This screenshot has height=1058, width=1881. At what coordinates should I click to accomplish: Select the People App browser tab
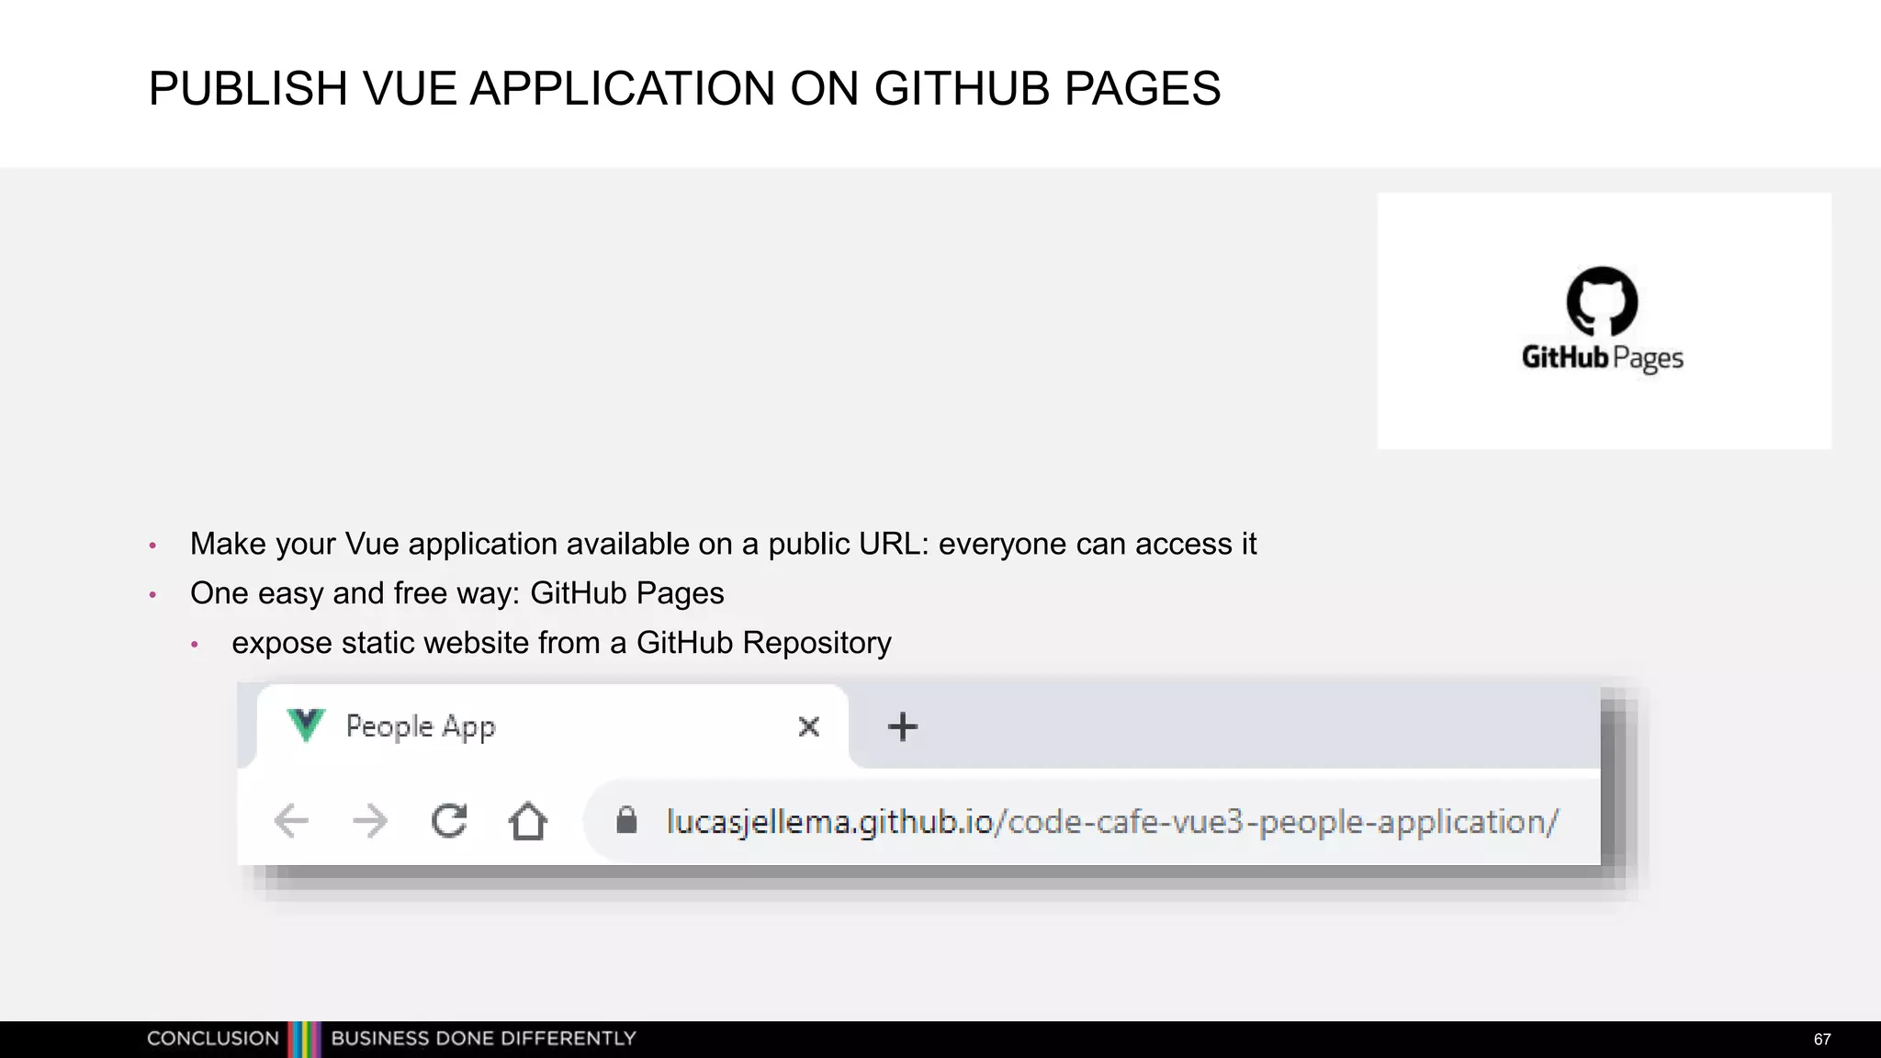(552, 726)
